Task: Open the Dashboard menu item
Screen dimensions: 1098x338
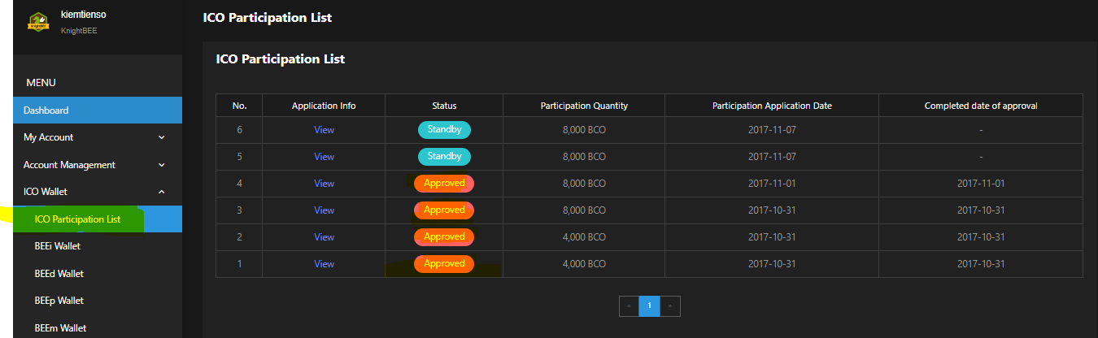Action: coord(98,110)
